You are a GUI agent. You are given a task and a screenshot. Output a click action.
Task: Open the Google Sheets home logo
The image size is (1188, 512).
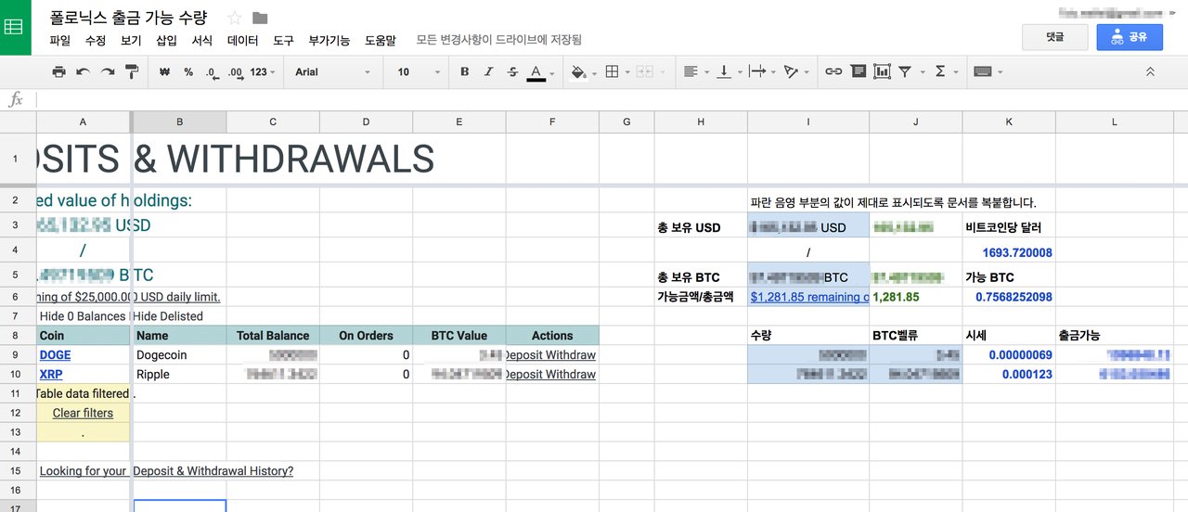click(x=15, y=28)
